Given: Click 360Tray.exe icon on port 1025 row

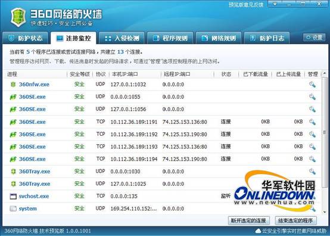Looking at the screenshot, I should pos(13,184).
